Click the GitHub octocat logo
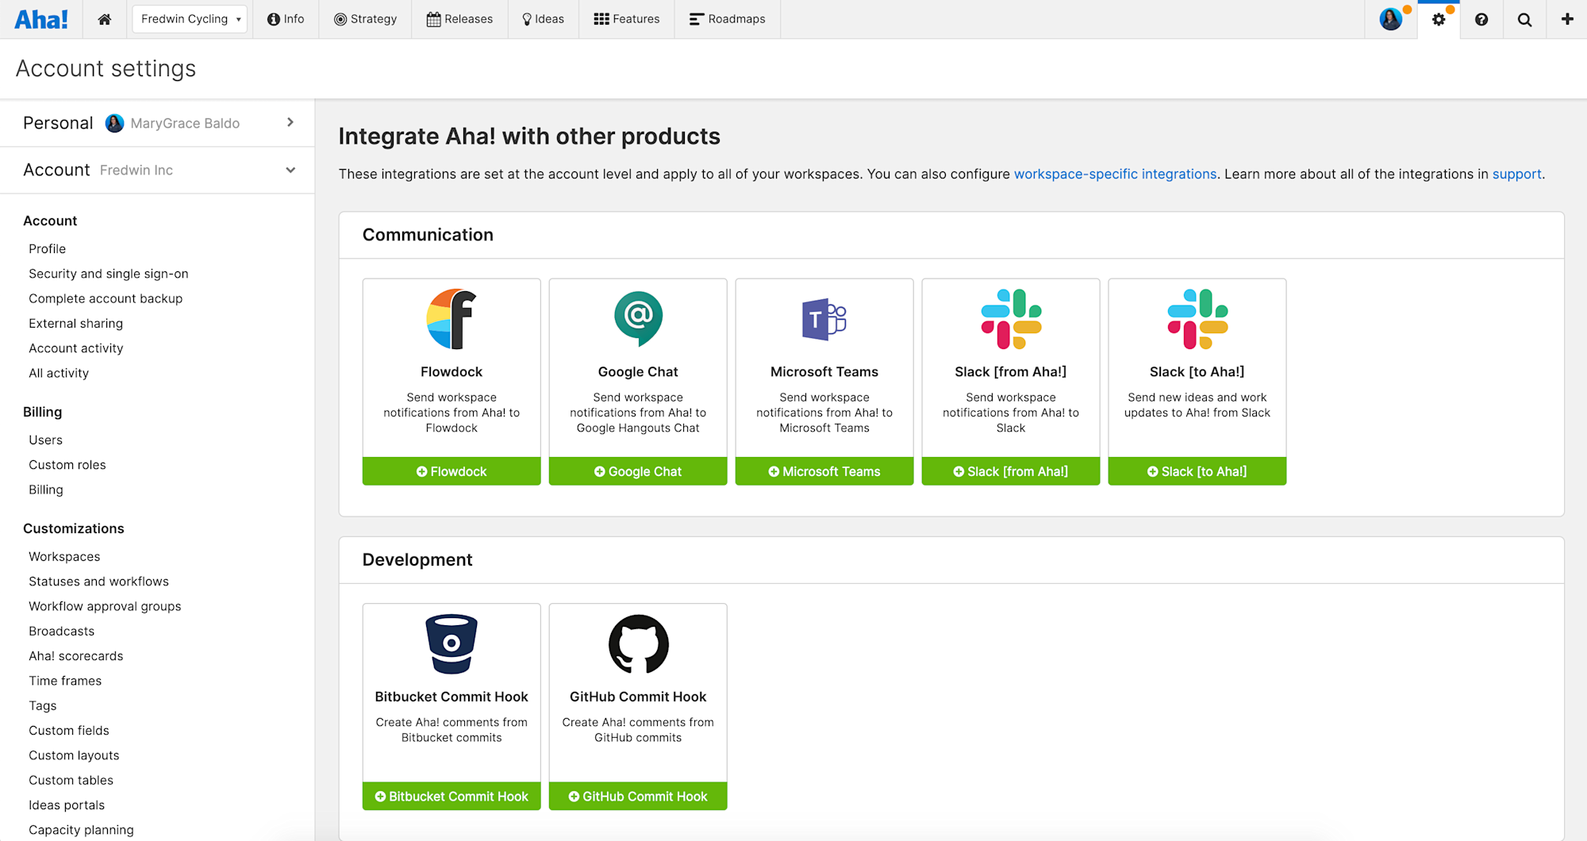This screenshot has width=1587, height=841. (638, 643)
